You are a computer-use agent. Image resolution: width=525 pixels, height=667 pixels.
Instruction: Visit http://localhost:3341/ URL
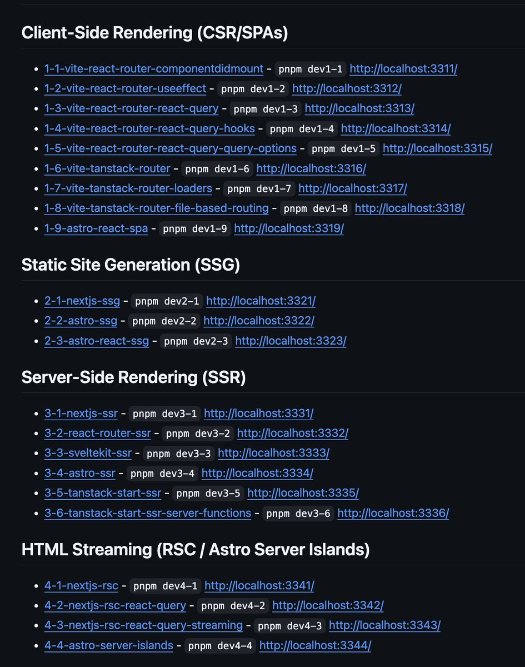coord(259,586)
